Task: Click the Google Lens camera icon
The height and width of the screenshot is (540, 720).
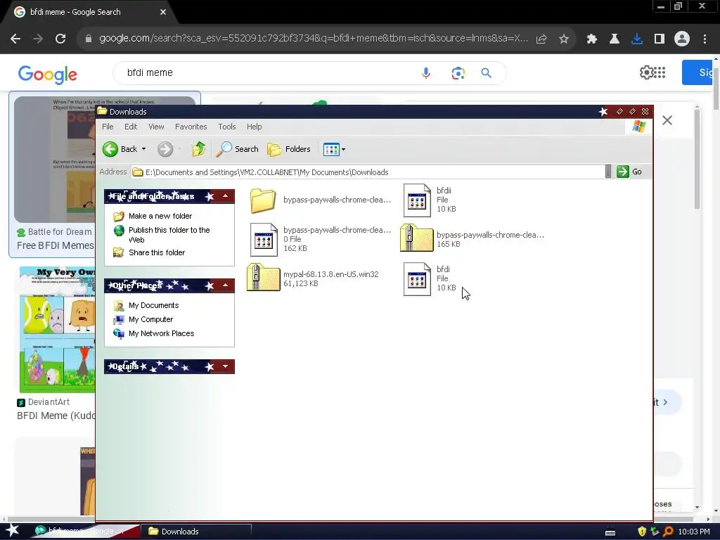Action: pos(458,73)
